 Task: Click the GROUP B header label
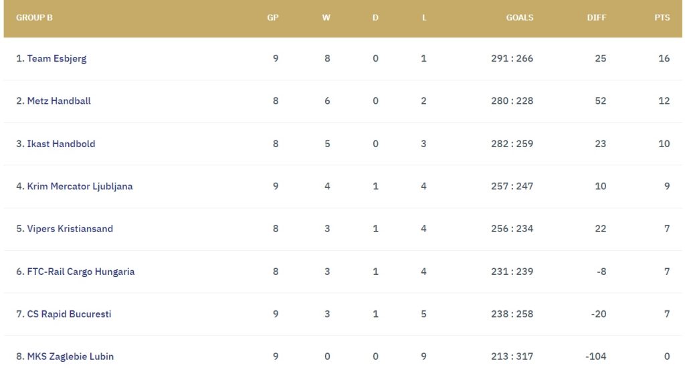click(34, 18)
